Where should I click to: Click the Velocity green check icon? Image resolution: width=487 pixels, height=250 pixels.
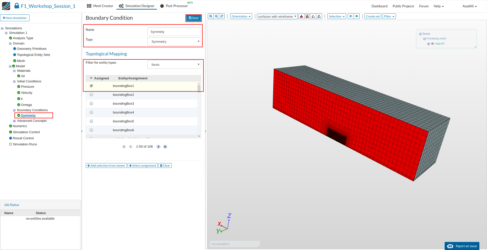[19, 93]
